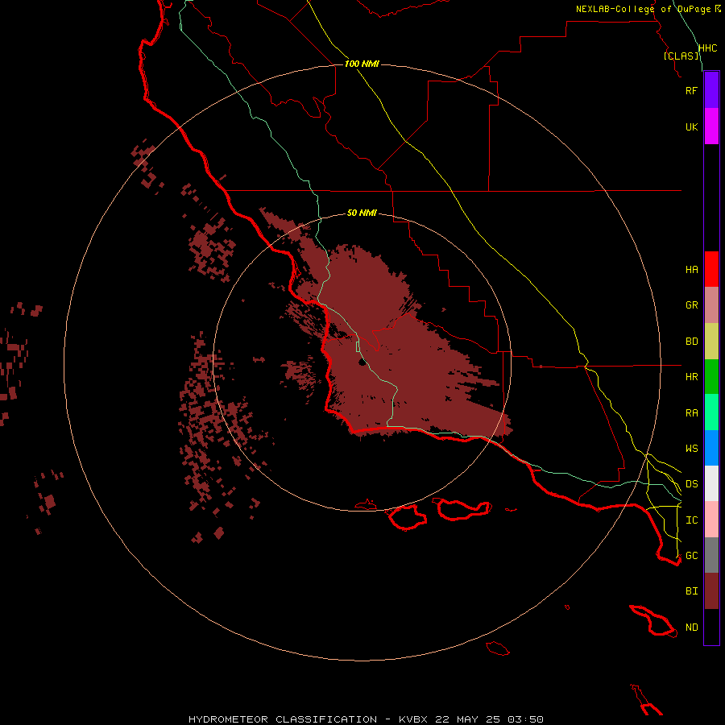Click the ND legend label
This screenshot has height=725, width=725.
[x=691, y=628]
